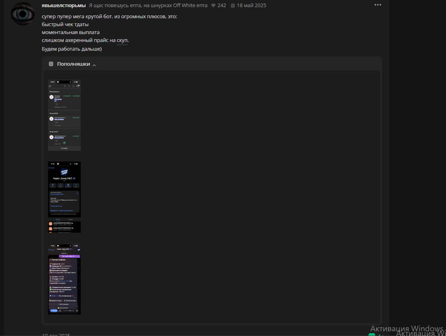Screen dimensions: 446x336
Task: Click the line моментальная выплата
Action: (71, 32)
